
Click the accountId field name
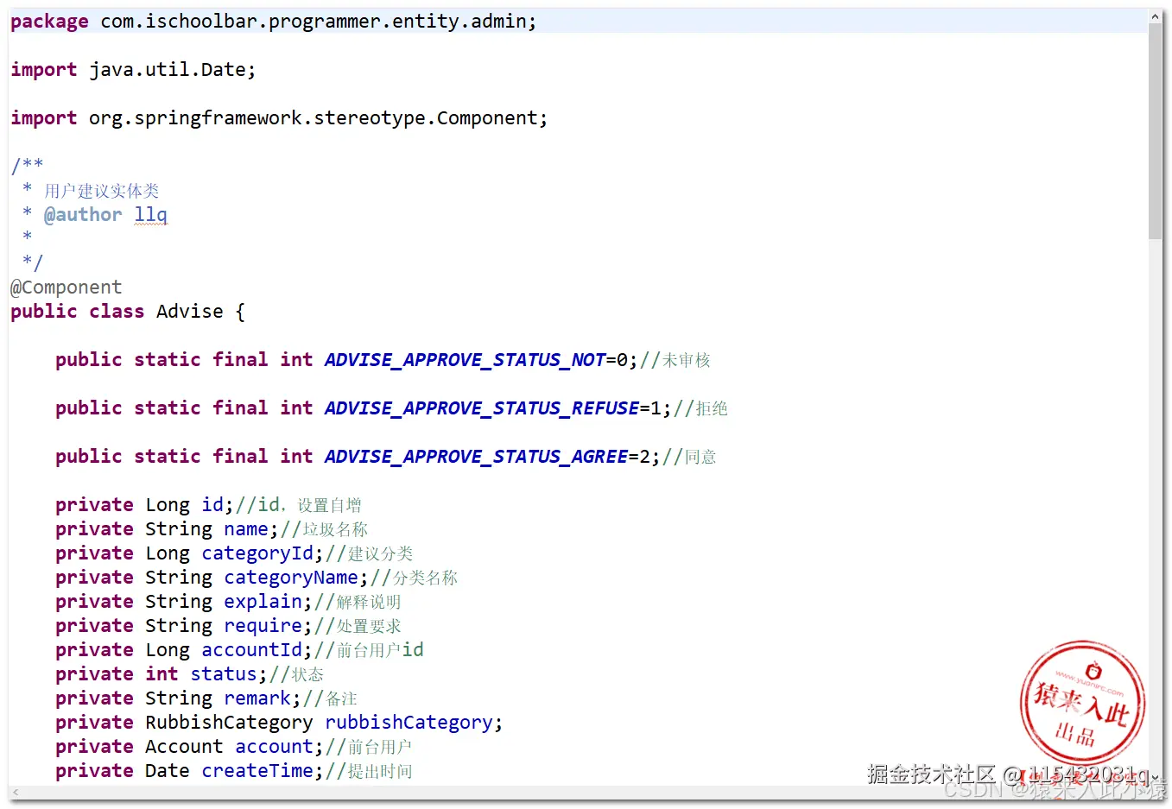point(251,650)
